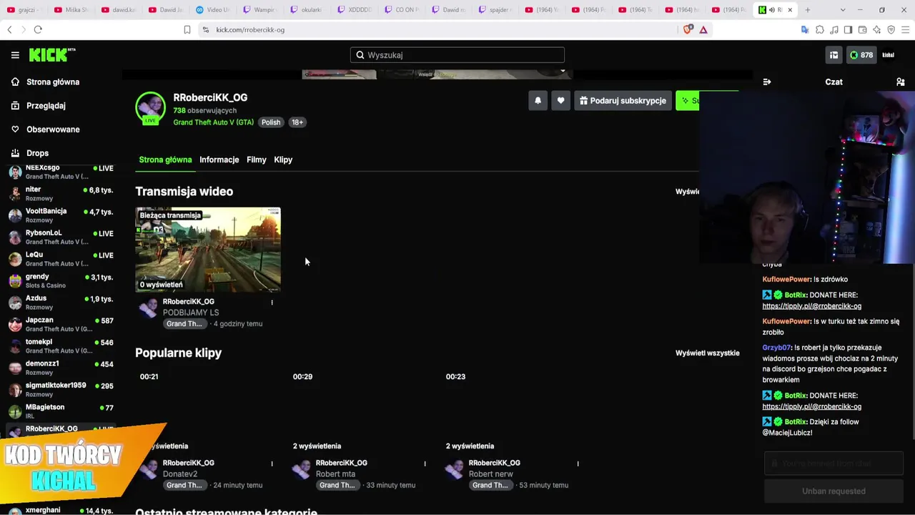Click the RRoberciKK_OG channel avatar
Image resolution: width=915 pixels, height=515 pixels.
pos(150,107)
